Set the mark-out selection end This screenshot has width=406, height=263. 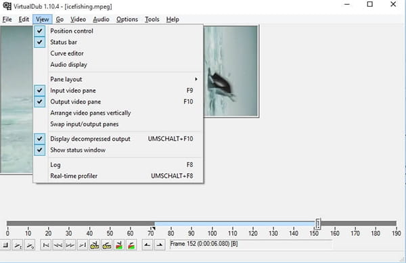click(x=160, y=245)
